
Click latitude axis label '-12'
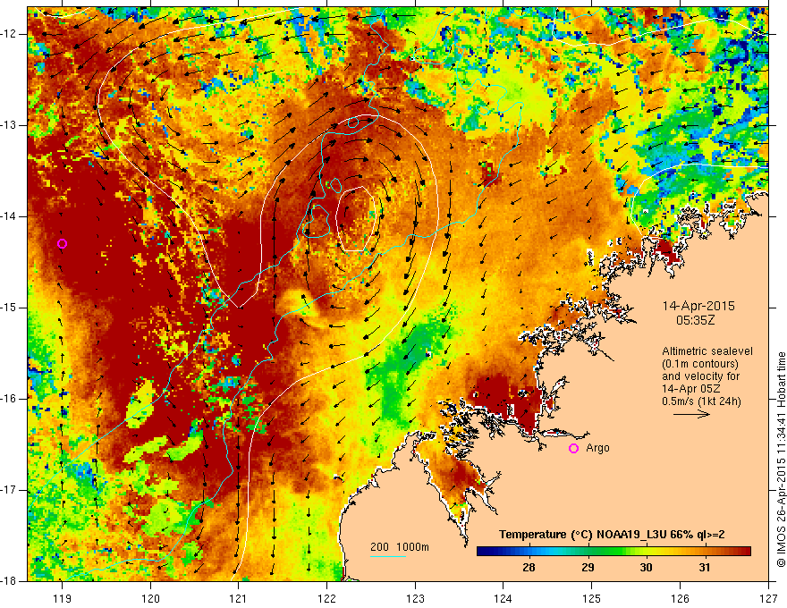[x=10, y=34]
